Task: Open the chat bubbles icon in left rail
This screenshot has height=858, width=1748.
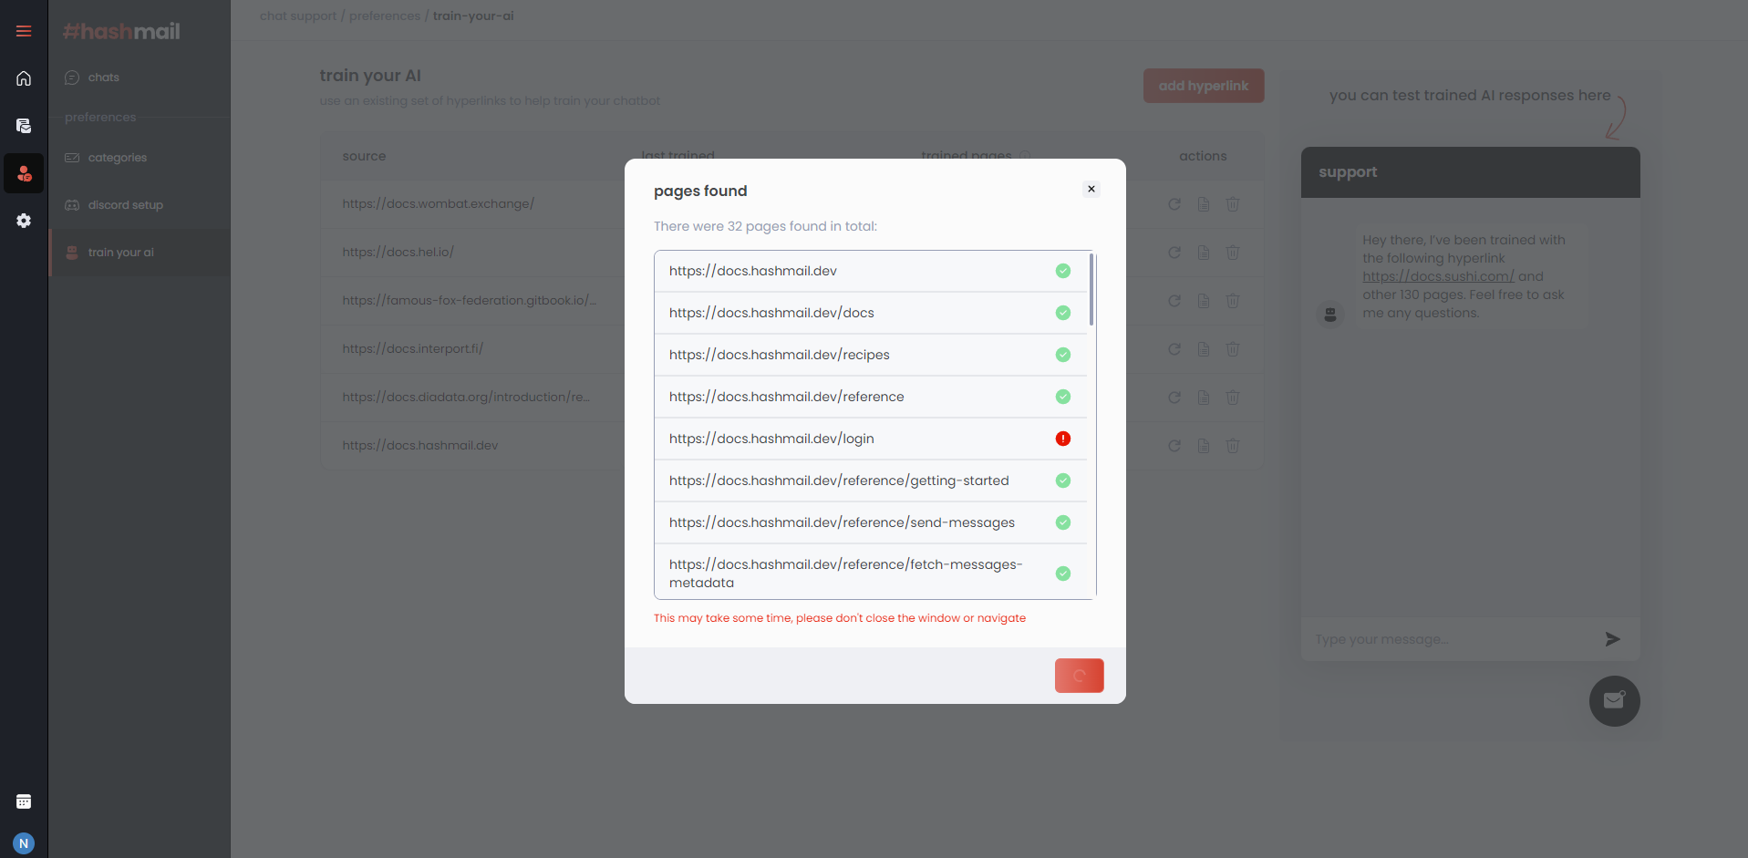Action: pyautogui.click(x=24, y=126)
